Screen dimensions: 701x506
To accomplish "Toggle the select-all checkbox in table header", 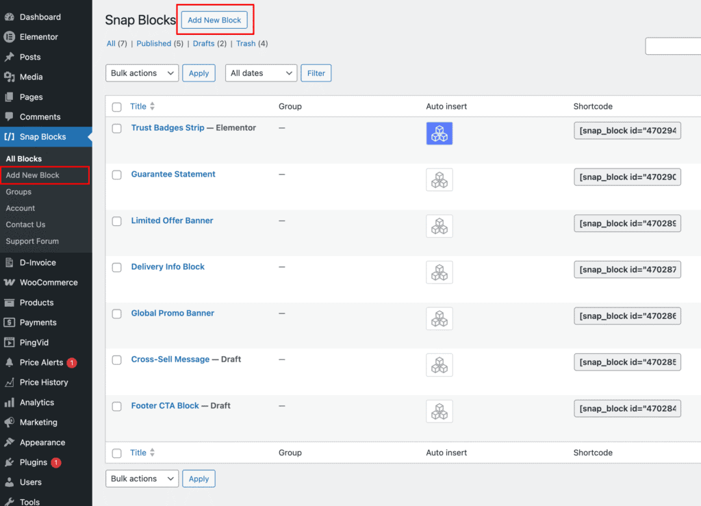I will click(x=117, y=107).
